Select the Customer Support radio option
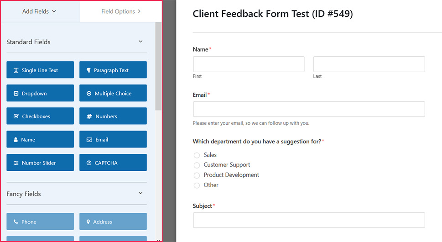Image resolution: width=442 pixels, height=242 pixels. coord(197,165)
